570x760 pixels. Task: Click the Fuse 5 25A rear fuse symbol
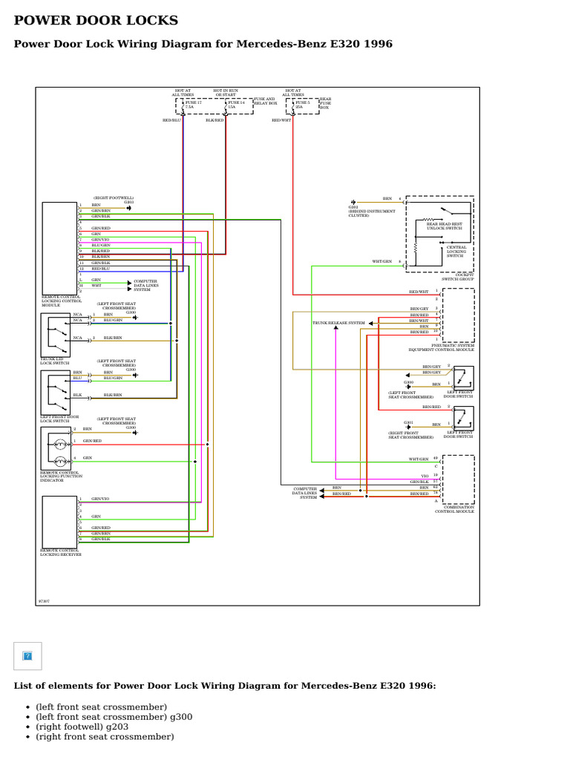292,105
